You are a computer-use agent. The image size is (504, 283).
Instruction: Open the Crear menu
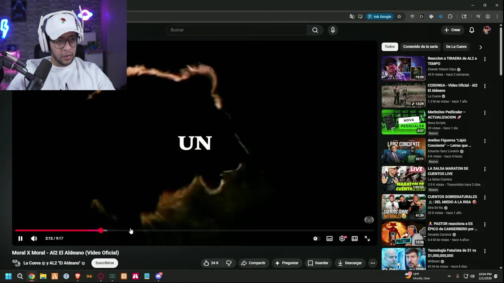[x=452, y=30]
